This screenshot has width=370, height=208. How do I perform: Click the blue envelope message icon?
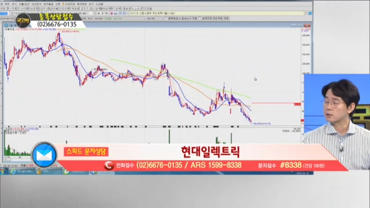pyautogui.click(x=44, y=155)
